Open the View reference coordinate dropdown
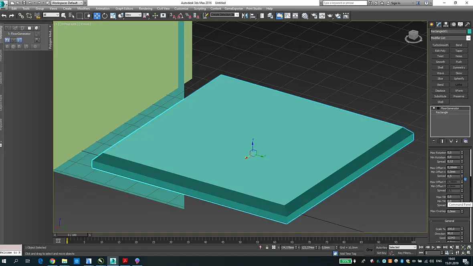Screen dimensions: 473x266 pyautogui.click(x=133, y=15)
